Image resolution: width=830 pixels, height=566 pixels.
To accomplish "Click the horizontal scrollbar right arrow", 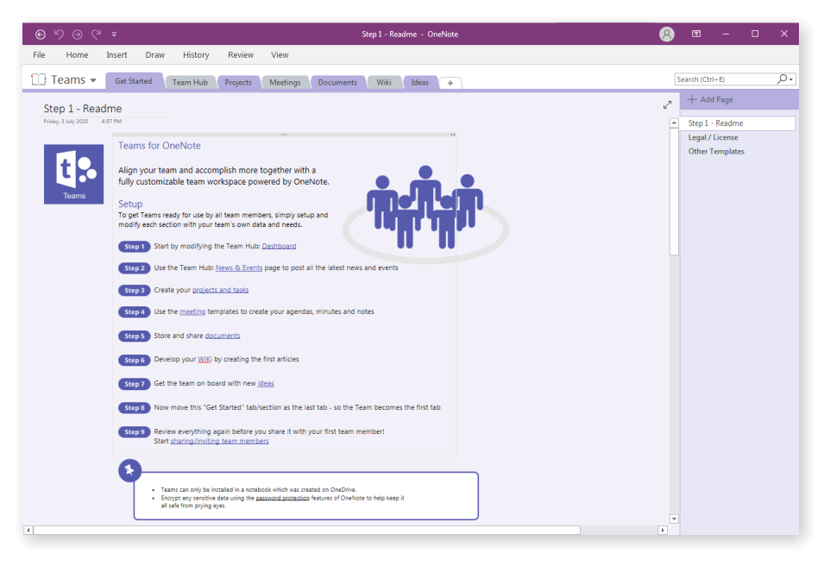I will 663,530.
